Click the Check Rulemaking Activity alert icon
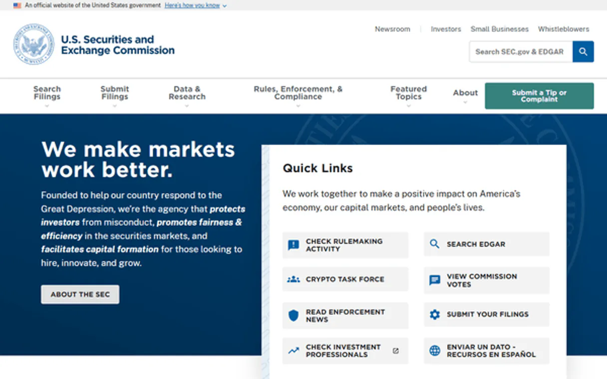The width and height of the screenshot is (607, 379). coord(294,244)
